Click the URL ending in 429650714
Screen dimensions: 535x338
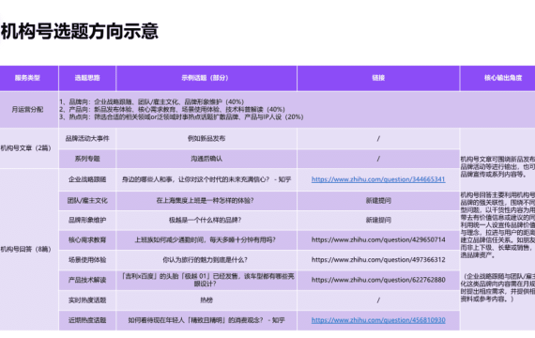point(378,239)
